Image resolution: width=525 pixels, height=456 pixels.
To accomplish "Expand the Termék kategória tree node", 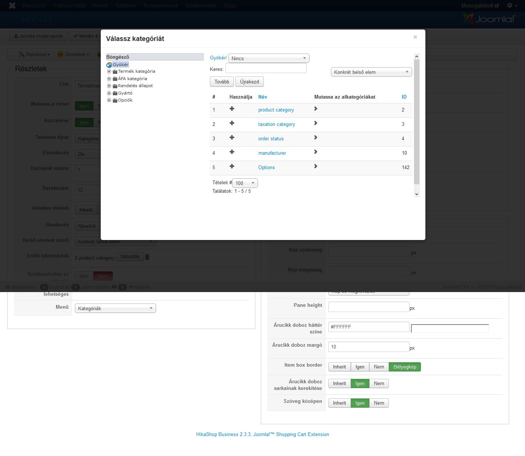I will coord(109,72).
